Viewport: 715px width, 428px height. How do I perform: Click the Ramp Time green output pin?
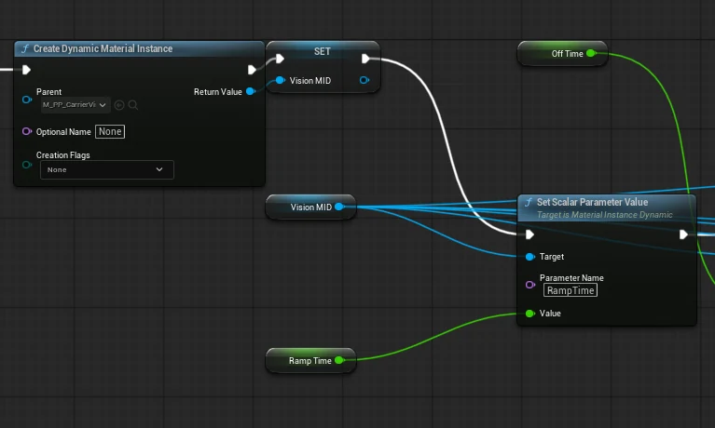[x=338, y=360]
